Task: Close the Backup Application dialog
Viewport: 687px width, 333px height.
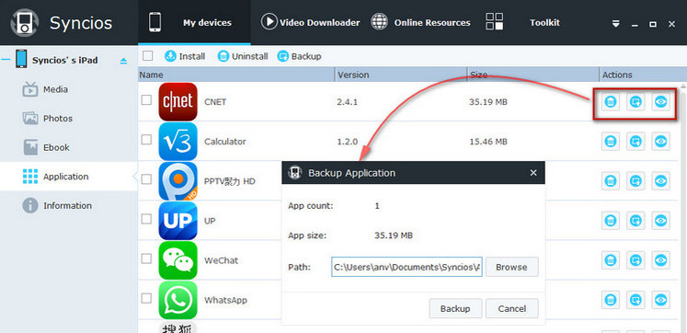Action: point(533,173)
